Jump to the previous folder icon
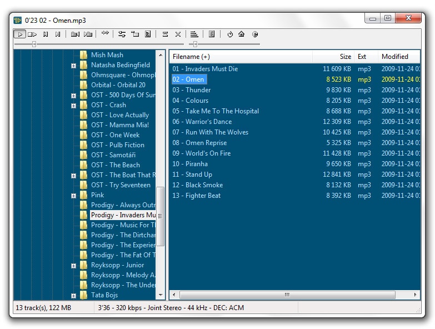Screen dimensions: 435x329 click(x=75, y=34)
